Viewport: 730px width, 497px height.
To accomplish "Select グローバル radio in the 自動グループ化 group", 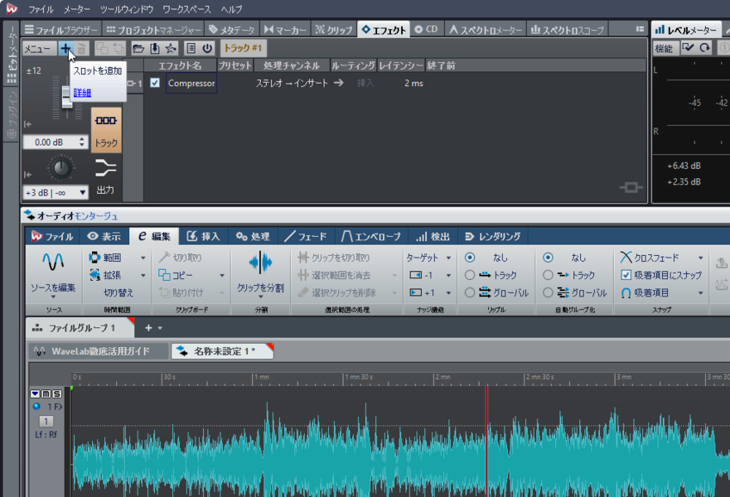I will coord(548,292).
